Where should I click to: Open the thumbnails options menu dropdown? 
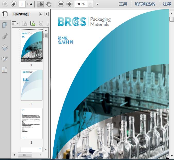[15, 23]
